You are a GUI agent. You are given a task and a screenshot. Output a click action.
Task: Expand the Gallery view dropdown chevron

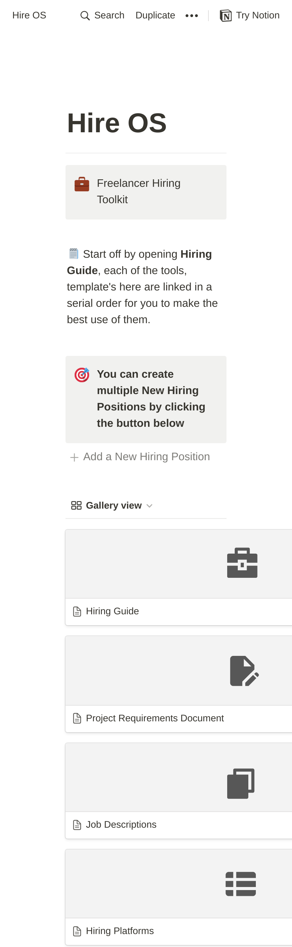(149, 506)
